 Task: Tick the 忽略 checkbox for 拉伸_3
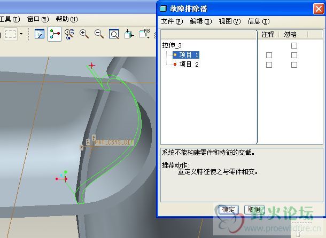click(x=294, y=45)
